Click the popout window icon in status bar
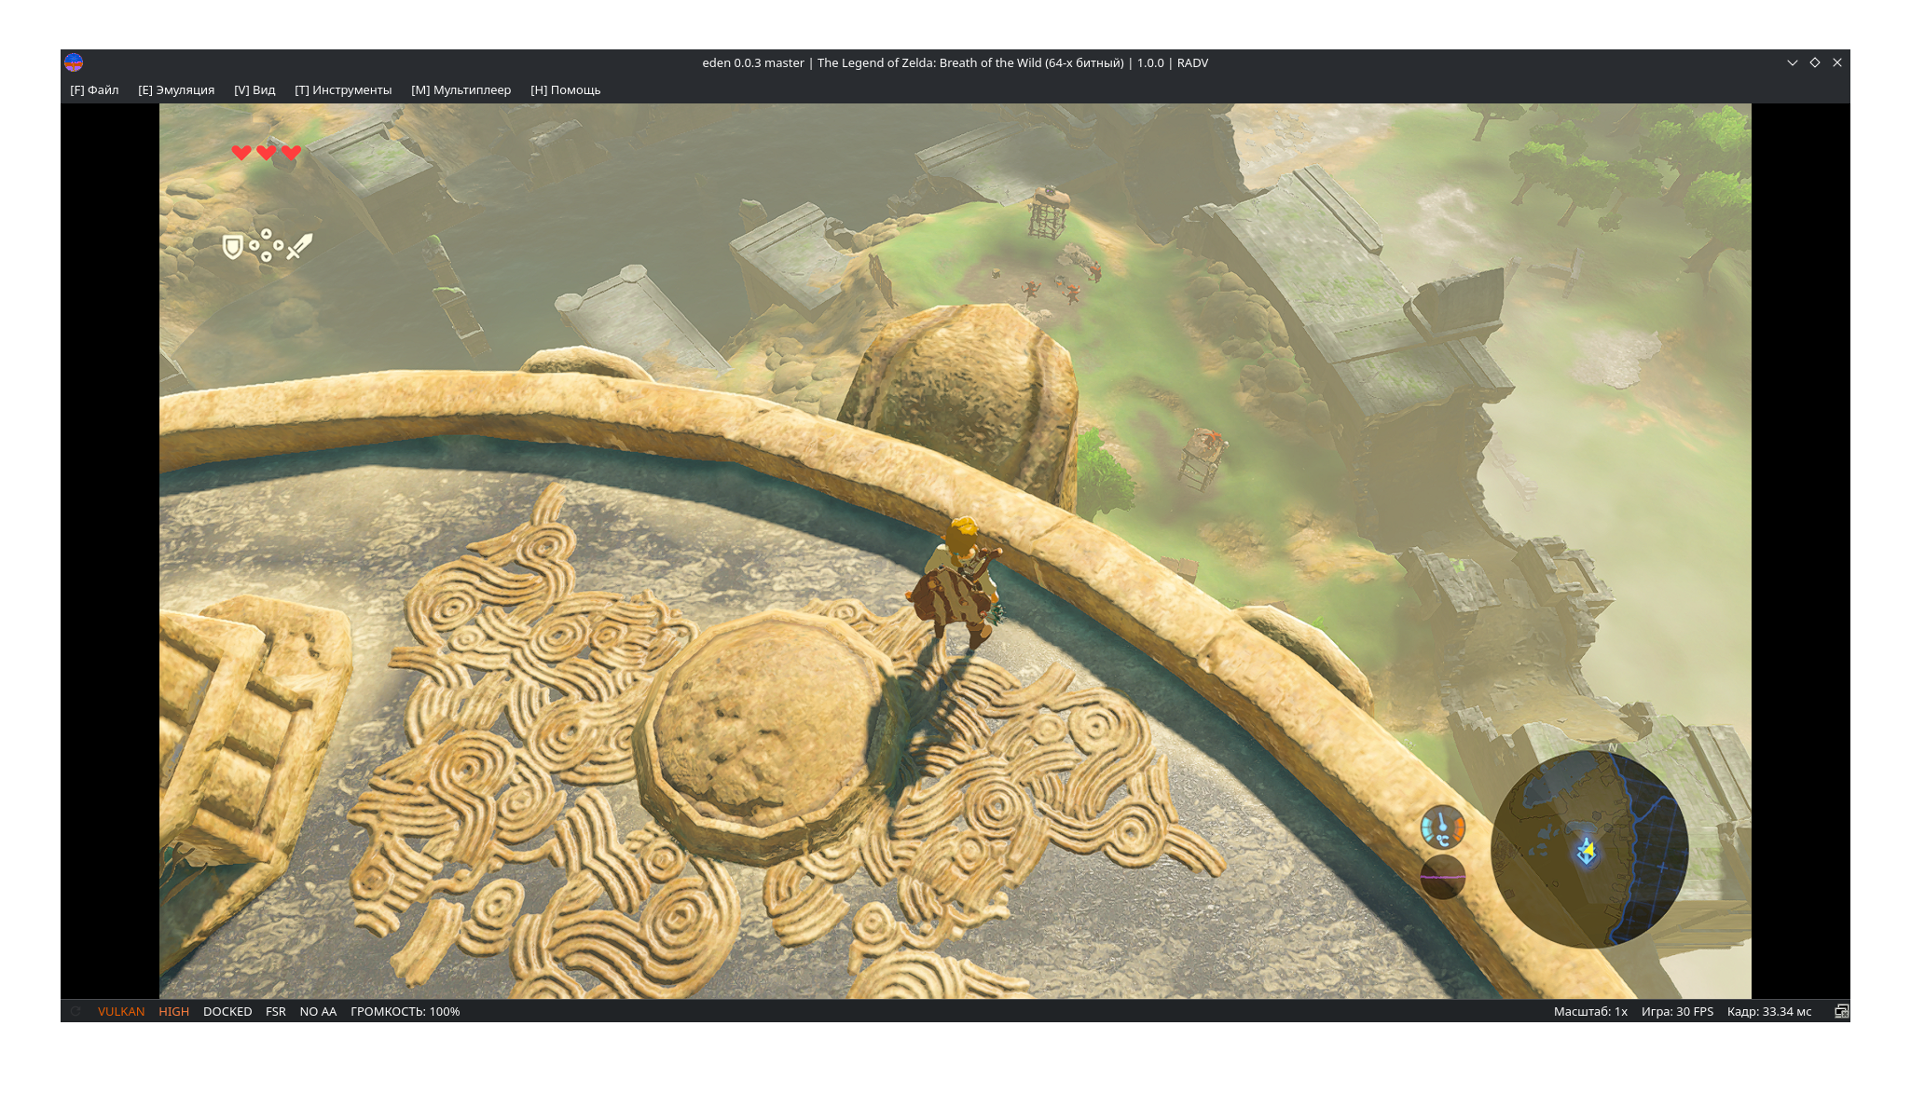The width and height of the screenshot is (1911, 1094). [x=1841, y=1011]
